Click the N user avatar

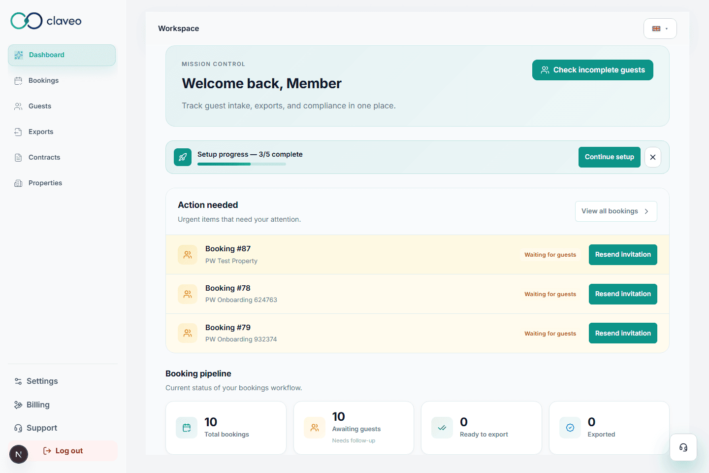(x=19, y=454)
